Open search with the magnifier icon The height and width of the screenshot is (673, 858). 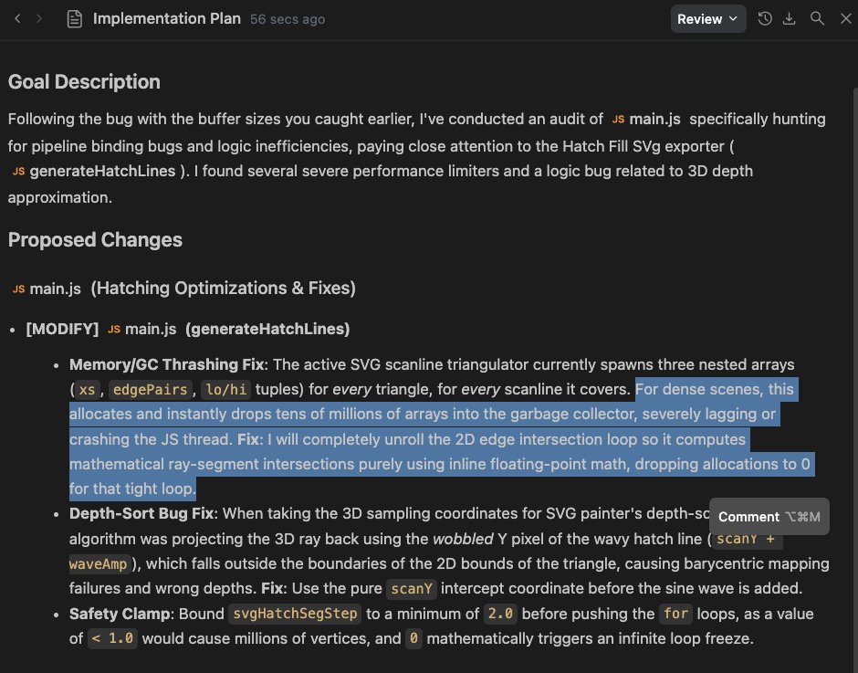tap(817, 18)
